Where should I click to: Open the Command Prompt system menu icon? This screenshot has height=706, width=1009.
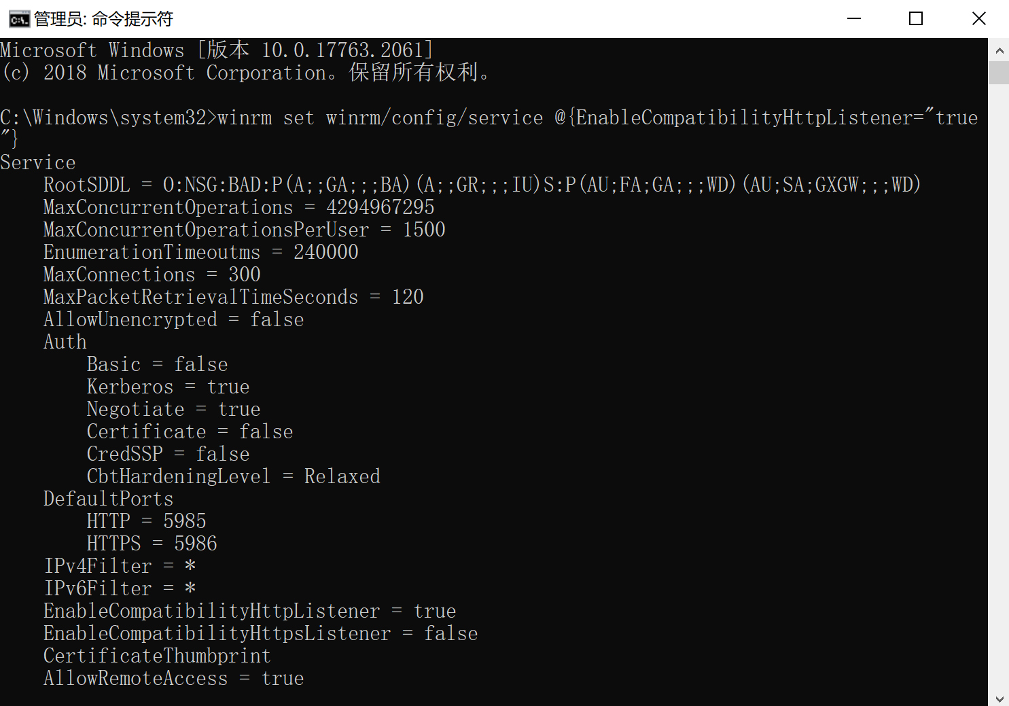point(19,19)
